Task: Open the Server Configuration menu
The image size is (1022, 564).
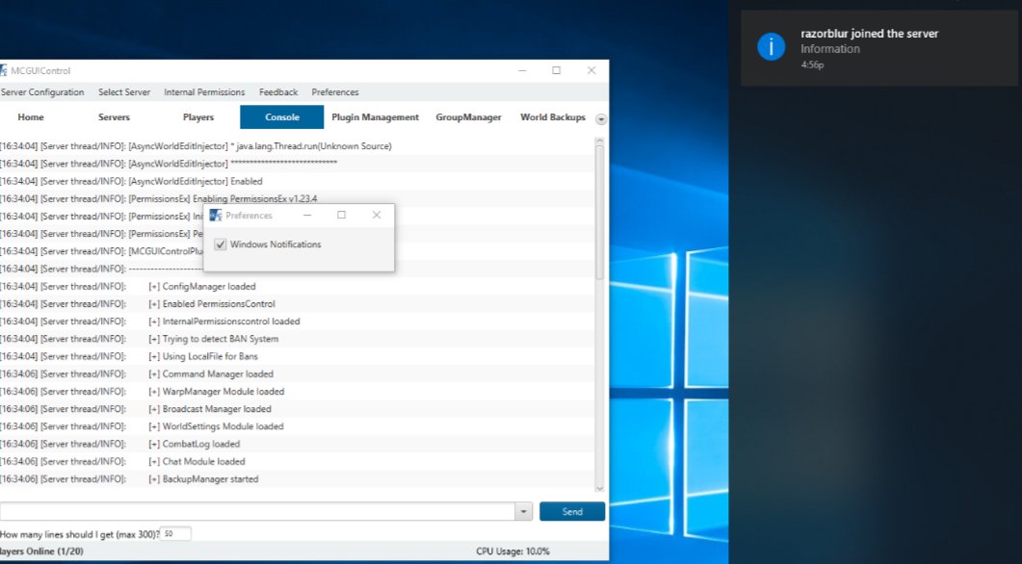Action: point(42,92)
